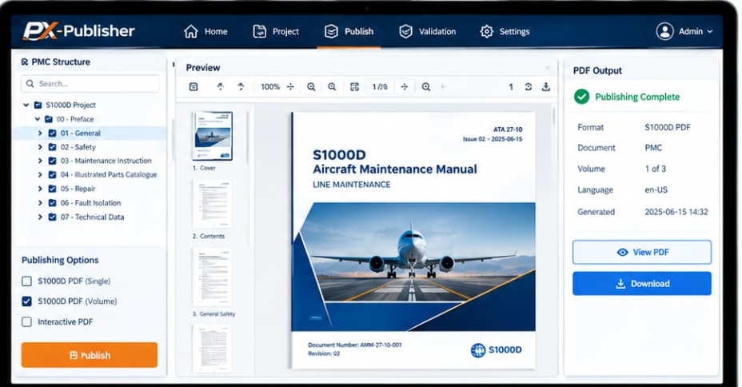742x387 pixels.
Task: Toggle the 06 - Fault Isolation checkbox
Action: pos(53,203)
